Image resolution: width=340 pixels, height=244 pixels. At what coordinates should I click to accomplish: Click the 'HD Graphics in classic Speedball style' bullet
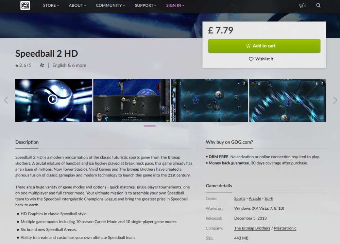click(54, 214)
